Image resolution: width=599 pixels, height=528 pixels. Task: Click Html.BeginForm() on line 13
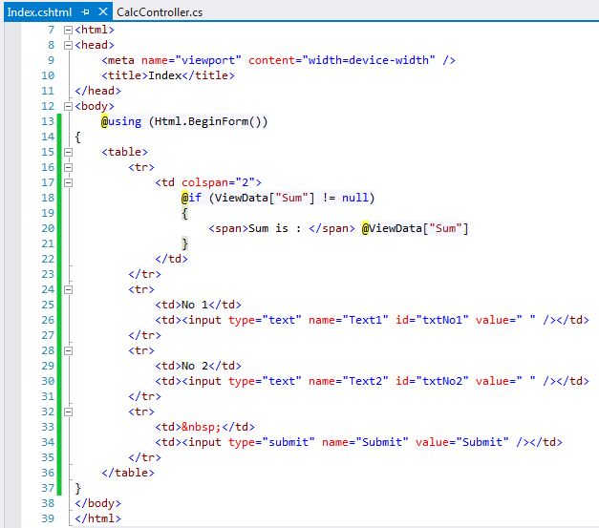[x=208, y=121]
